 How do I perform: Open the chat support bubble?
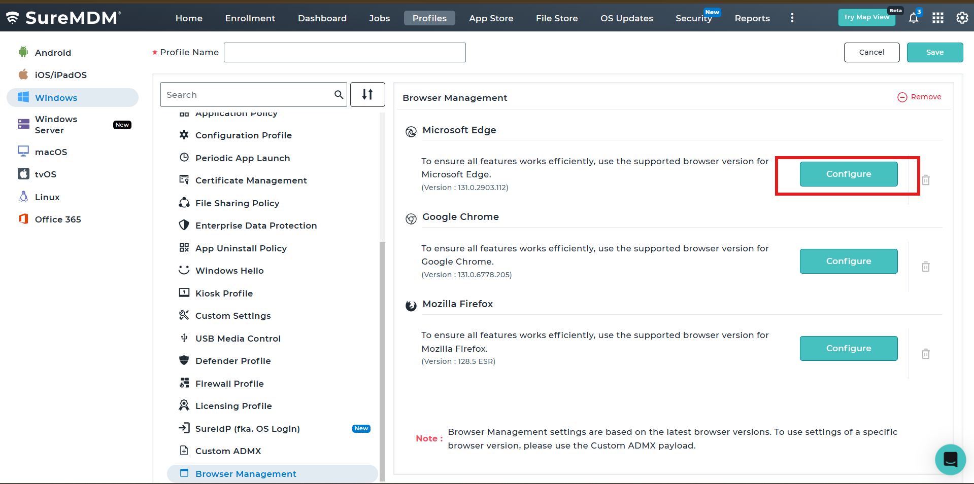[x=950, y=459]
